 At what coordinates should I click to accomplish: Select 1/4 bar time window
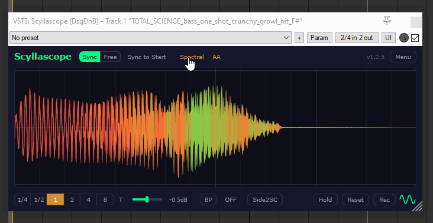coord(22,199)
